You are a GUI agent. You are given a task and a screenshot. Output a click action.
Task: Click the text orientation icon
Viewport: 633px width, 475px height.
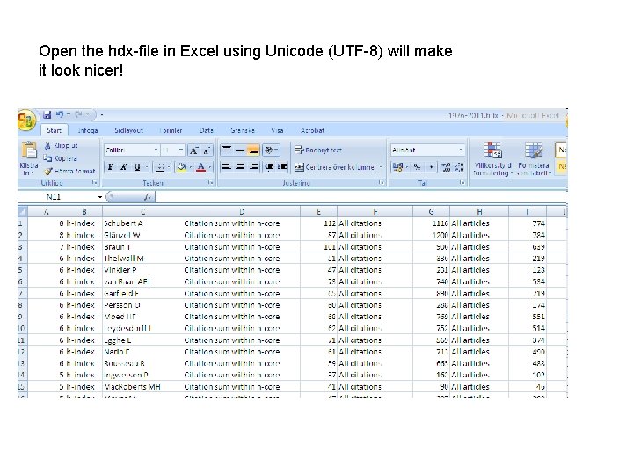click(x=269, y=150)
